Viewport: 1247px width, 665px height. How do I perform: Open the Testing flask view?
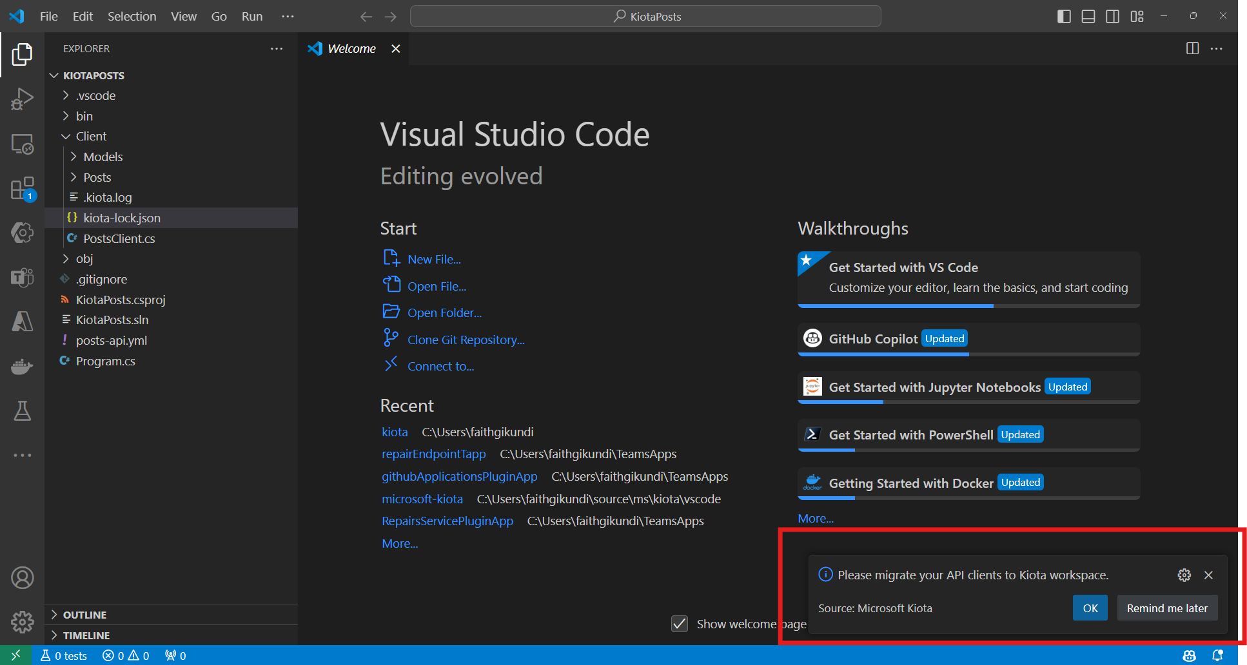click(22, 410)
